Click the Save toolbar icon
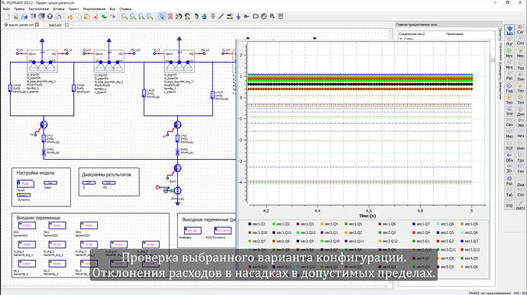The image size is (527, 295). 33,16
